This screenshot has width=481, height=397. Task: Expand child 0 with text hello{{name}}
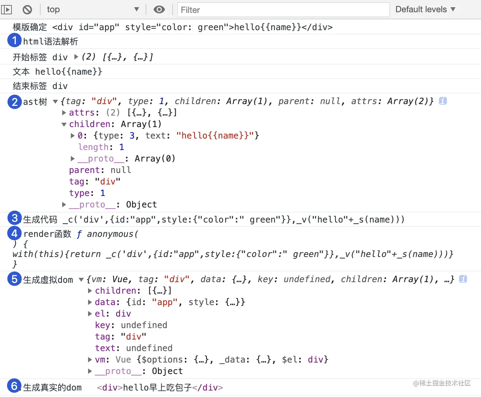[x=73, y=136]
